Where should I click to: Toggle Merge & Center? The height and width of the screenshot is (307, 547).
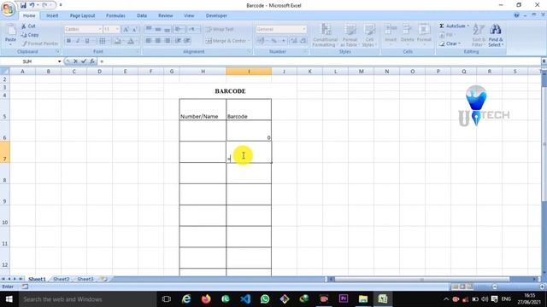(x=226, y=41)
